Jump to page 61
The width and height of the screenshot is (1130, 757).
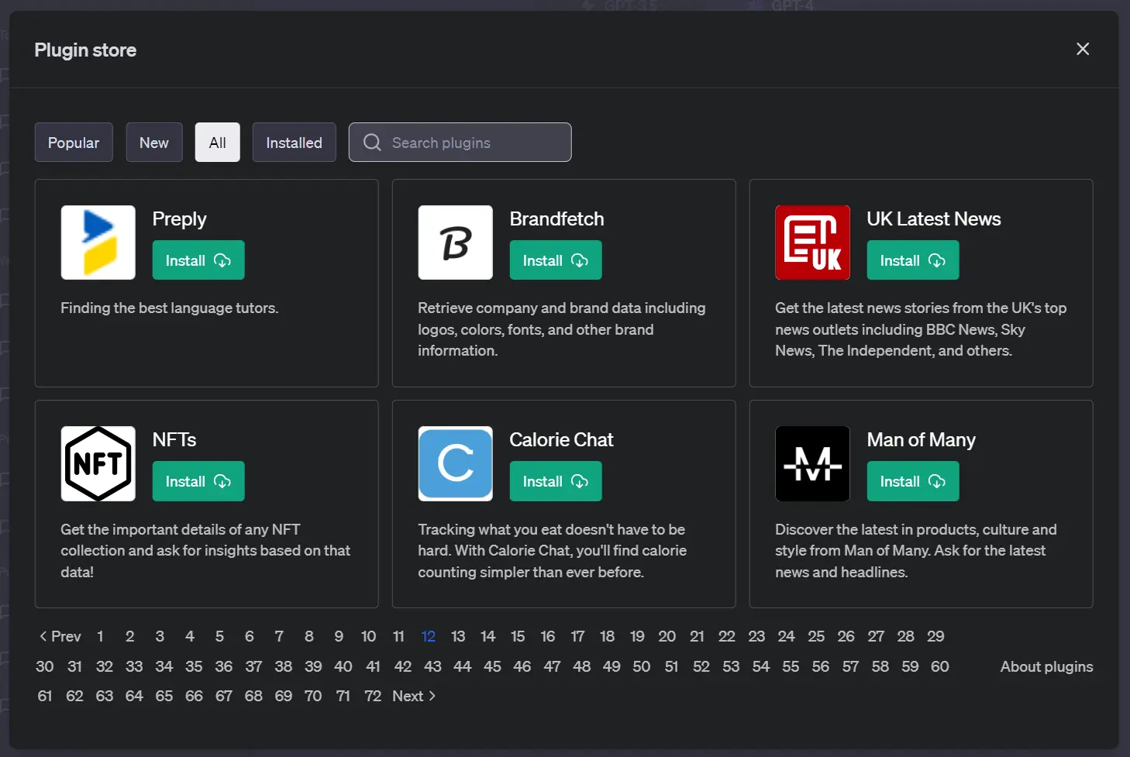tap(45, 696)
